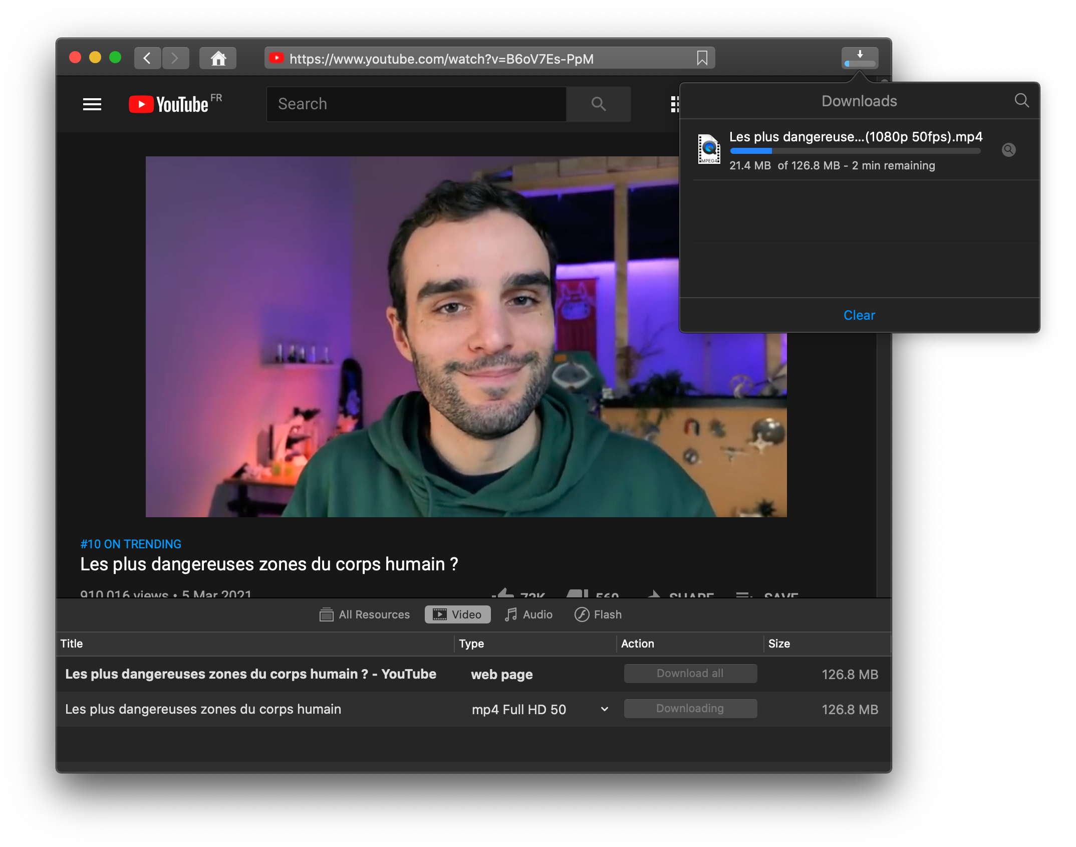Go to the home page icon

(x=218, y=59)
